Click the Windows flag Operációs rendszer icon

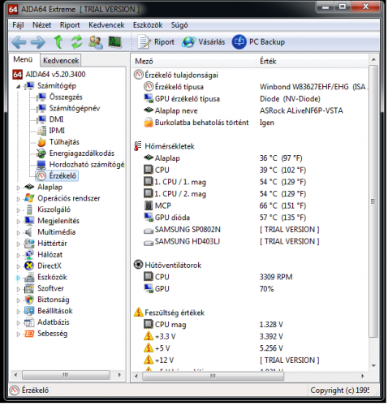coord(29,198)
